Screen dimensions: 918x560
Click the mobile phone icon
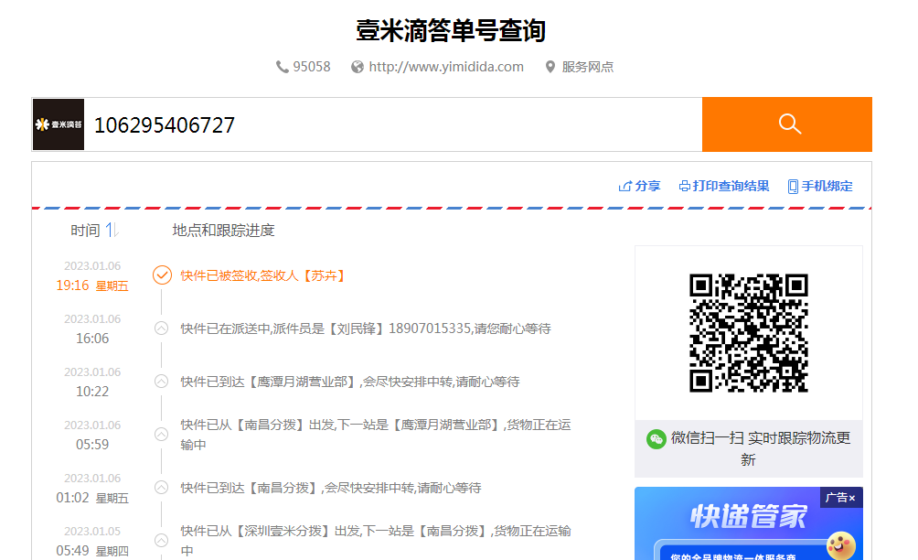(x=793, y=187)
